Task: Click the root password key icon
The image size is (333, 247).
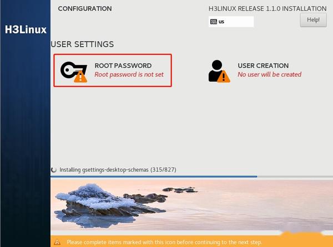Action: [74, 72]
